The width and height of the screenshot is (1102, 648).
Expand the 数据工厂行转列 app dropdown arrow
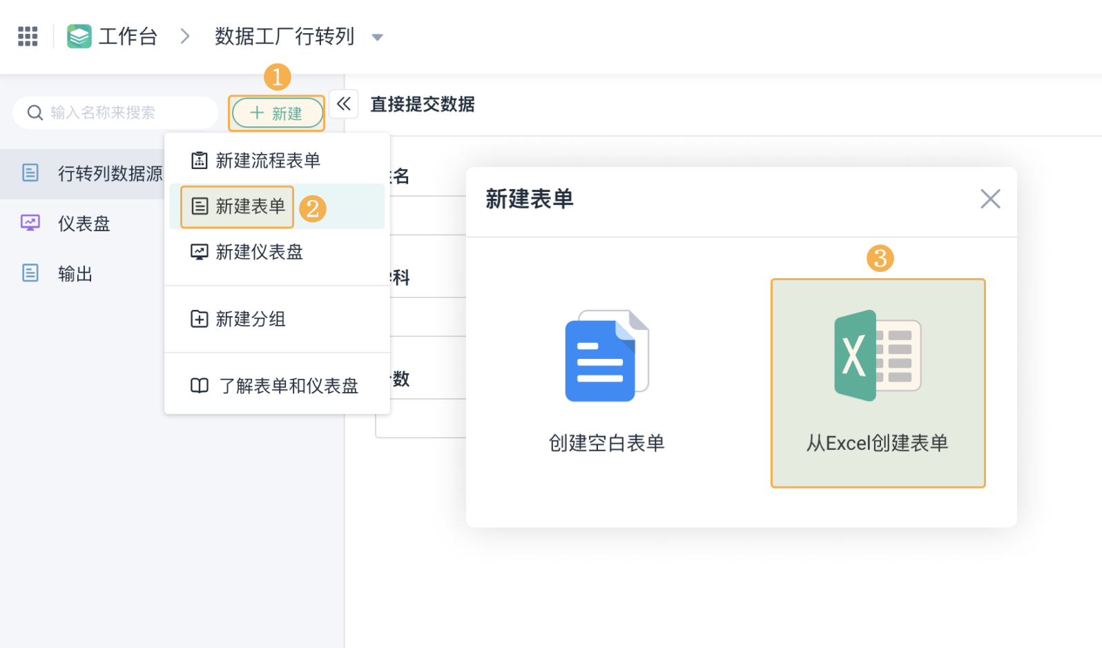(377, 37)
